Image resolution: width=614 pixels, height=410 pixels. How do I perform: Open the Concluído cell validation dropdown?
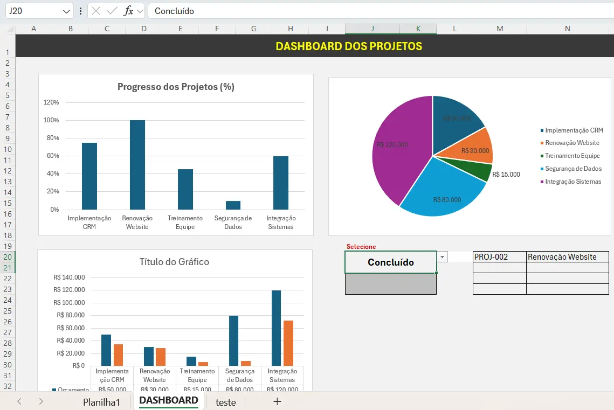443,257
